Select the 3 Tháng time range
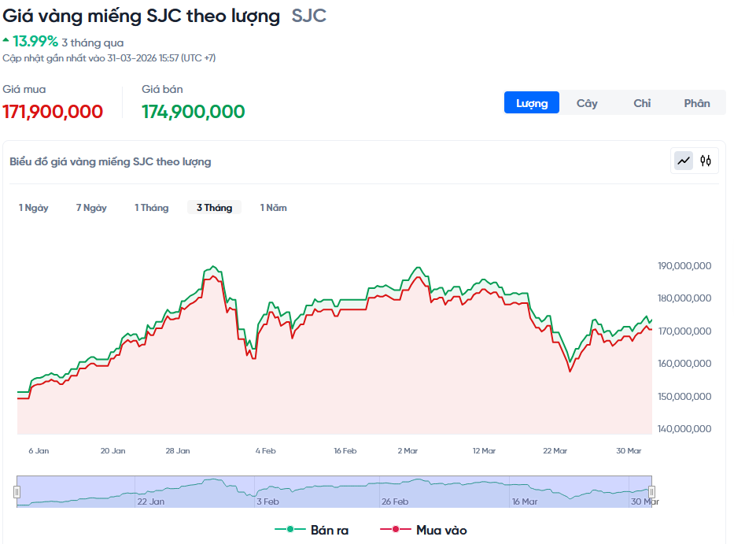 pyautogui.click(x=214, y=208)
